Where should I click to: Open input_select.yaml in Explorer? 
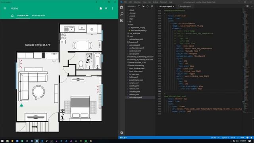136,71
